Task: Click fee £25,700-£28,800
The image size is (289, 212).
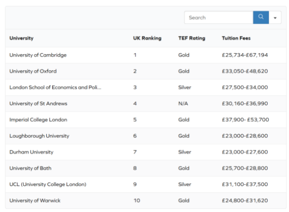Action: [x=245, y=168]
